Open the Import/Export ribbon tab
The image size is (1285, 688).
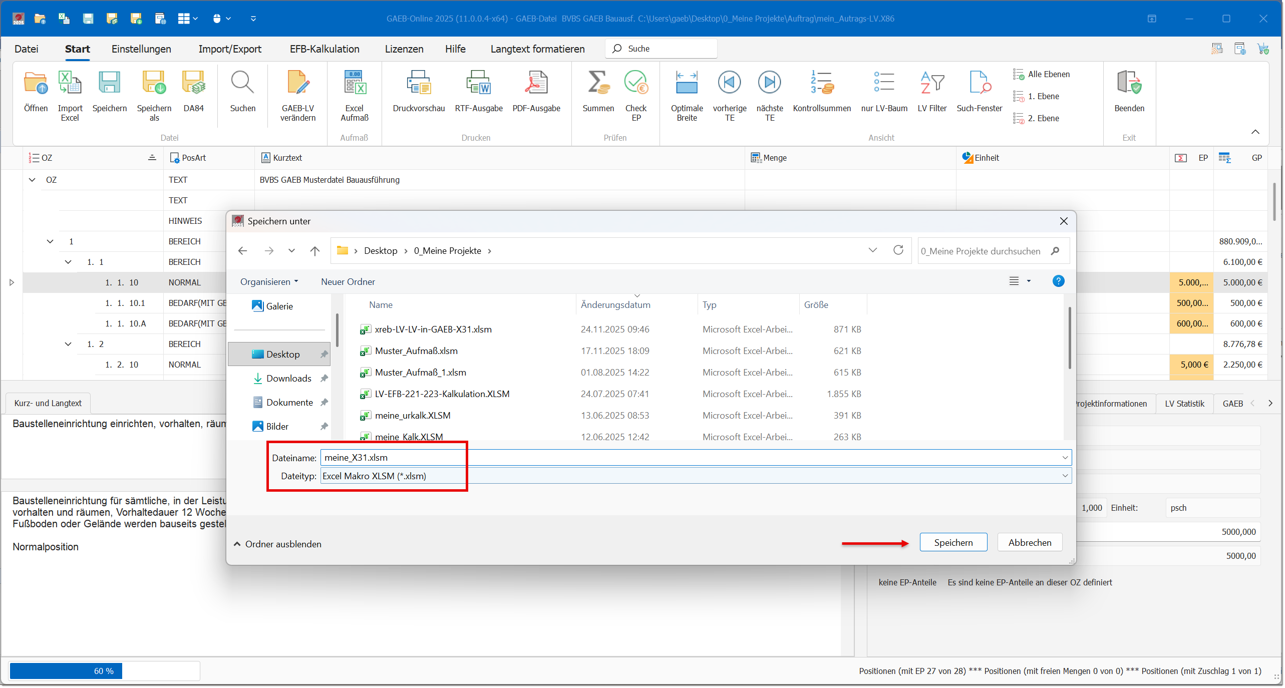(x=230, y=49)
